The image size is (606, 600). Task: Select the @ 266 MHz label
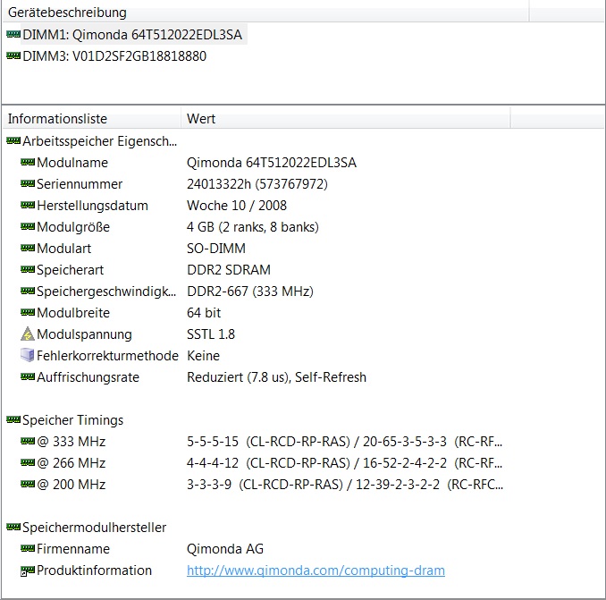[x=72, y=463]
